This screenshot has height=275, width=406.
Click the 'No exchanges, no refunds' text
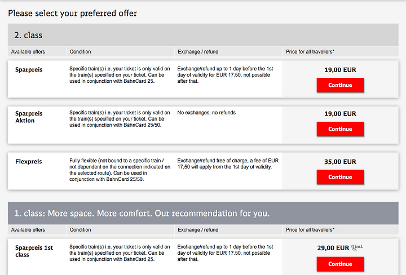click(206, 113)
